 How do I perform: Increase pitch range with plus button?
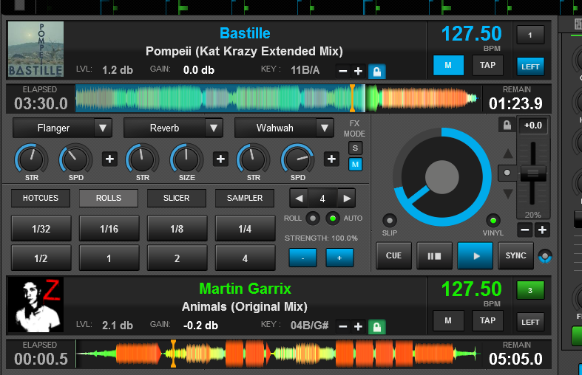pyautogui.click(x=542, y=230)
